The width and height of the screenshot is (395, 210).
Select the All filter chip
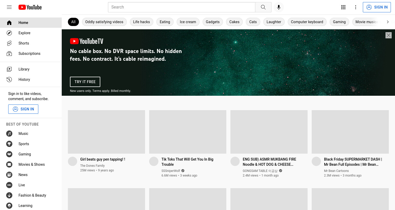(73, 22)
